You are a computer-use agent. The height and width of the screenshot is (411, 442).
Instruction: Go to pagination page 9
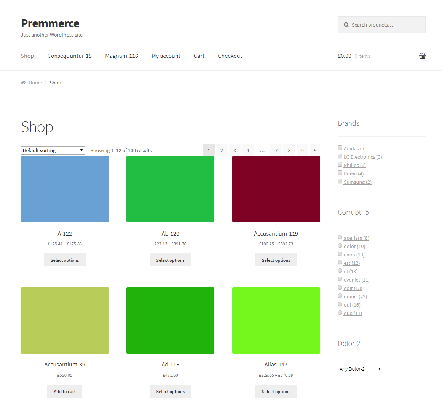coord(302,150)
